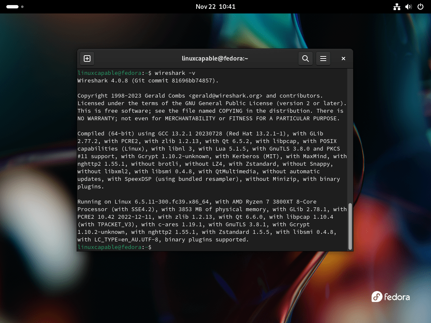Click the Activities pill indicator
The height and width of the screenshot is (323, 431).
coord(12,7)
